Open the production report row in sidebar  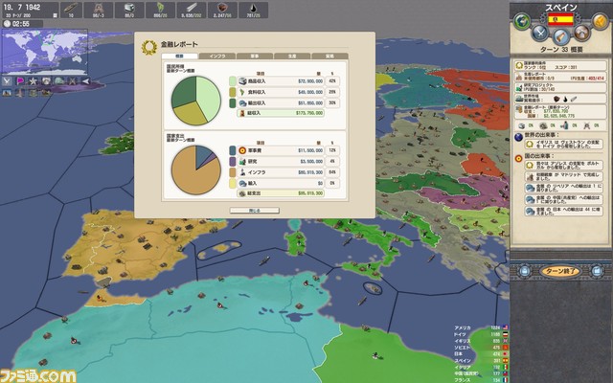tap(560, 77)
